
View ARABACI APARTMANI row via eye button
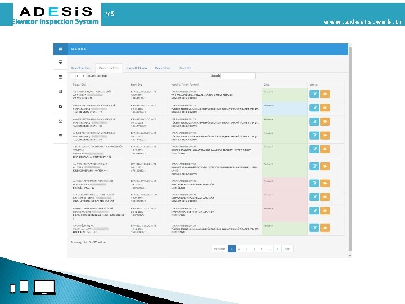point(325,211)
